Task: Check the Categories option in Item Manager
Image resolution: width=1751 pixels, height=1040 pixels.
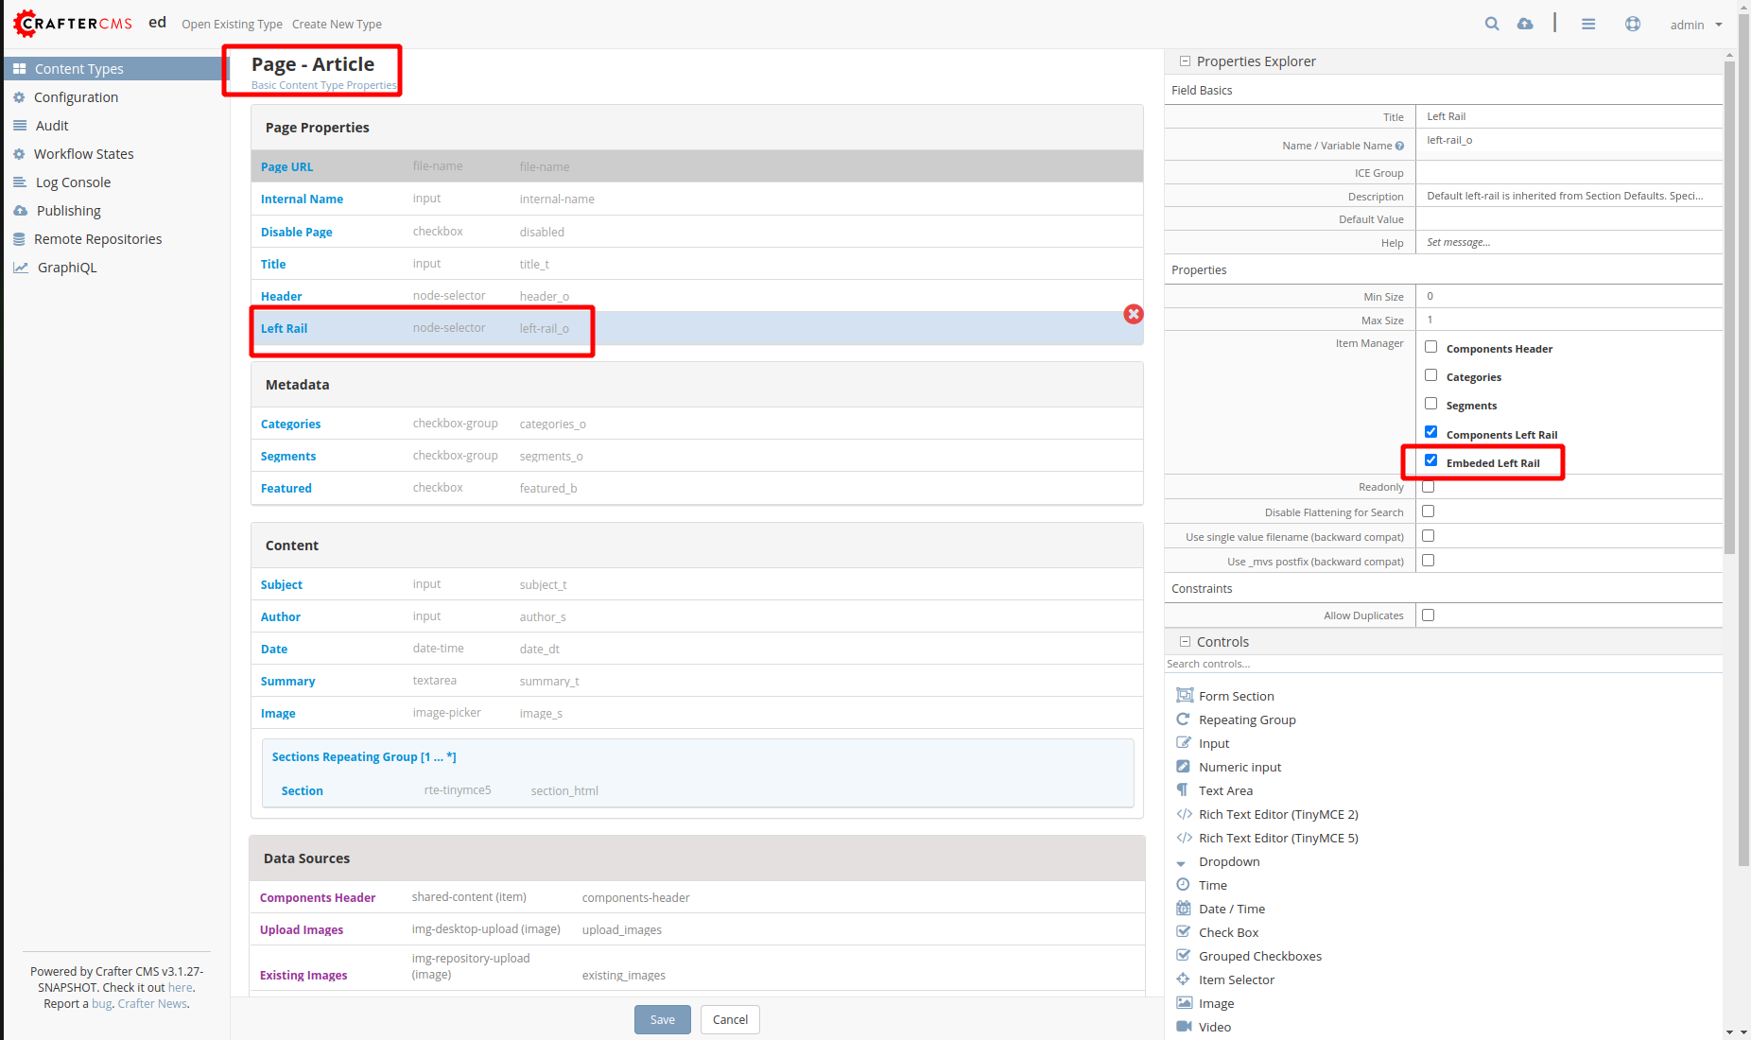Action: (x=1430, y=374)
